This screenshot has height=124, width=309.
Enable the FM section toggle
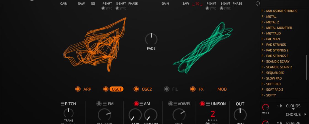pyautogui.click(x=99, y=104)
